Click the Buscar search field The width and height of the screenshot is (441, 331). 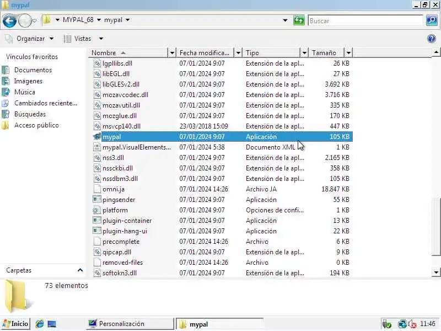point(365,20)
